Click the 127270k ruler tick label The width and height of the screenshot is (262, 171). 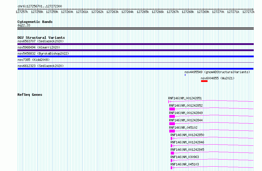218,12
